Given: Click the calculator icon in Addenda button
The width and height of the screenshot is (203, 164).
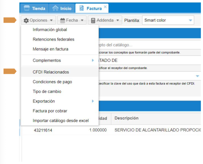Looking at the screenshot, I should [x=93, y=20].
